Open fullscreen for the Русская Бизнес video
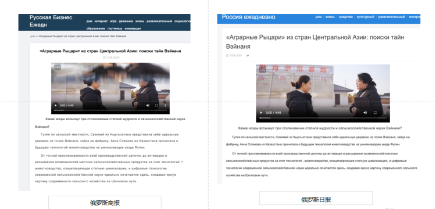 156,106
